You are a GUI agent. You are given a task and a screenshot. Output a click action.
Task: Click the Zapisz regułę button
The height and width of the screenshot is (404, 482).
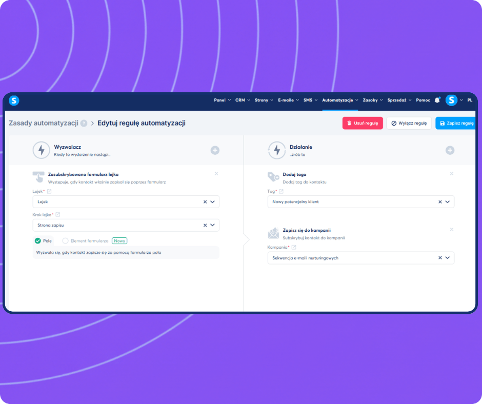click(455, 123)
